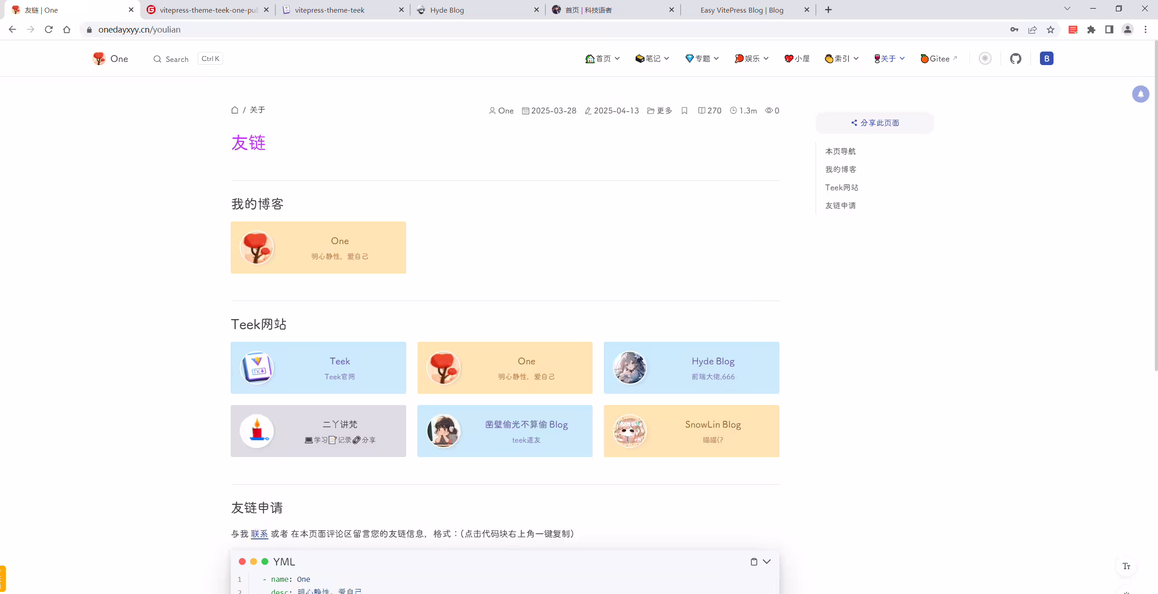Viewport: 1158px width, 594px height.
Task: Expand the 索引 nav dropdown
Action: [841, 58]
